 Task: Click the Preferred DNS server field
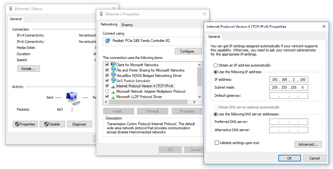[x=288, y=122]
